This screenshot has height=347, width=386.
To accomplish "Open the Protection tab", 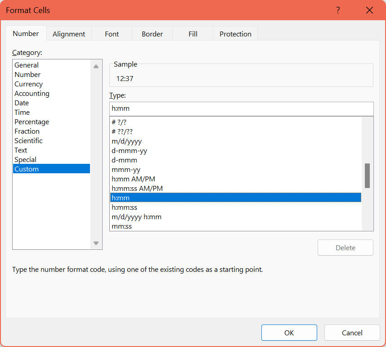I will click(235, 34).
